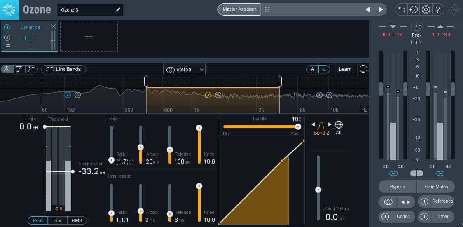Open settings gear icon

[x=426, y=10]
